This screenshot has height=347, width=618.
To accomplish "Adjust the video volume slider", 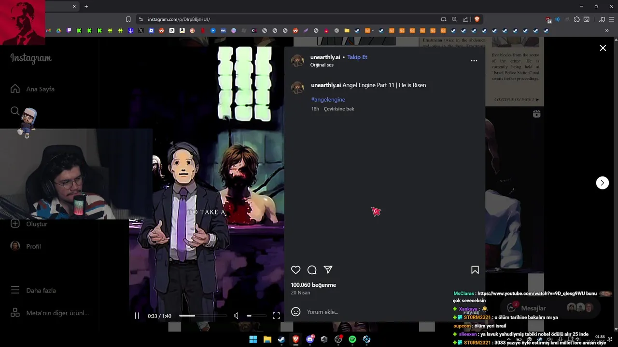I will (x=256, y=316).
